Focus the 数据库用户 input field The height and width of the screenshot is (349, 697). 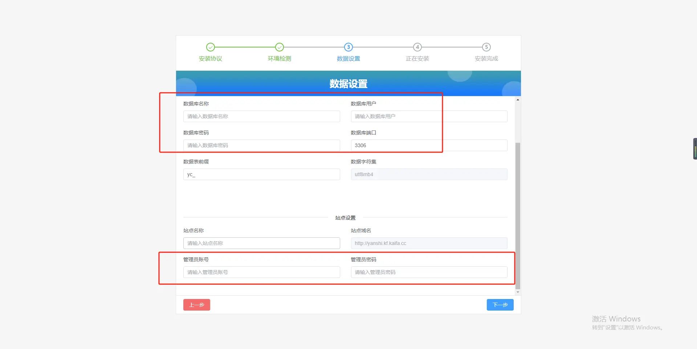coord(429,116)
